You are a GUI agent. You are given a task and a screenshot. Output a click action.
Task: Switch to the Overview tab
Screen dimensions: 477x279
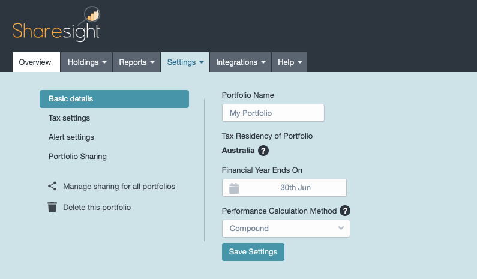coord(35,62)
